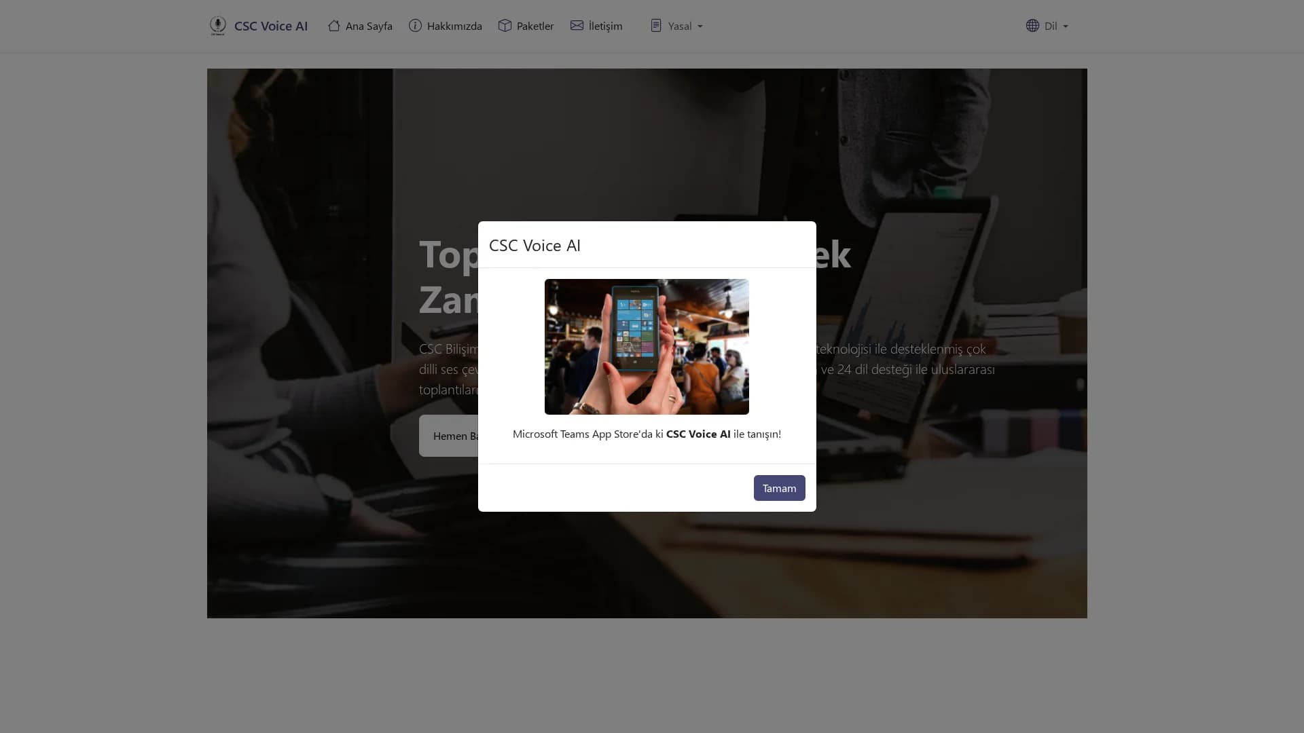Click the box icon beside Paketler

505,26
